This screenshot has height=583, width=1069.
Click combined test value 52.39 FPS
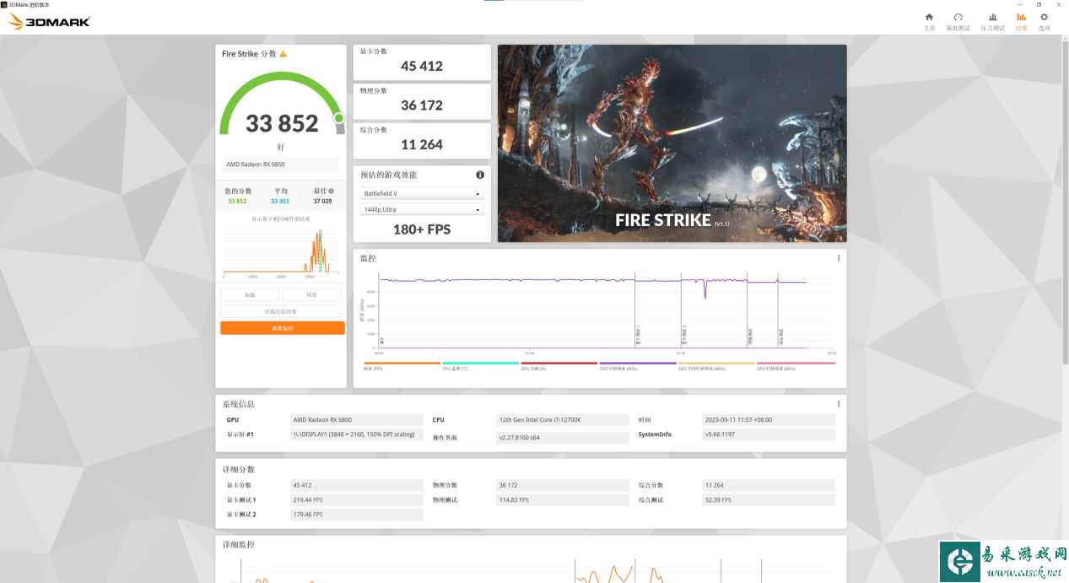coord(769,499)
